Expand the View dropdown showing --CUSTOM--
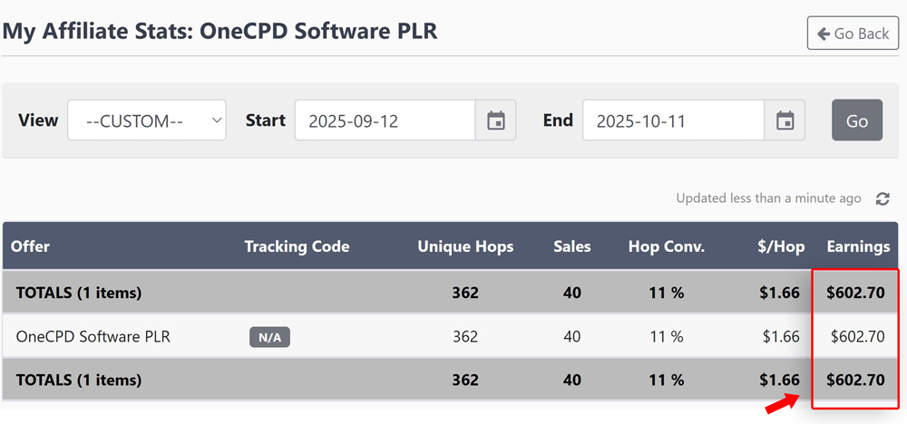Screen dimensions: 907x424 point(146,120)
